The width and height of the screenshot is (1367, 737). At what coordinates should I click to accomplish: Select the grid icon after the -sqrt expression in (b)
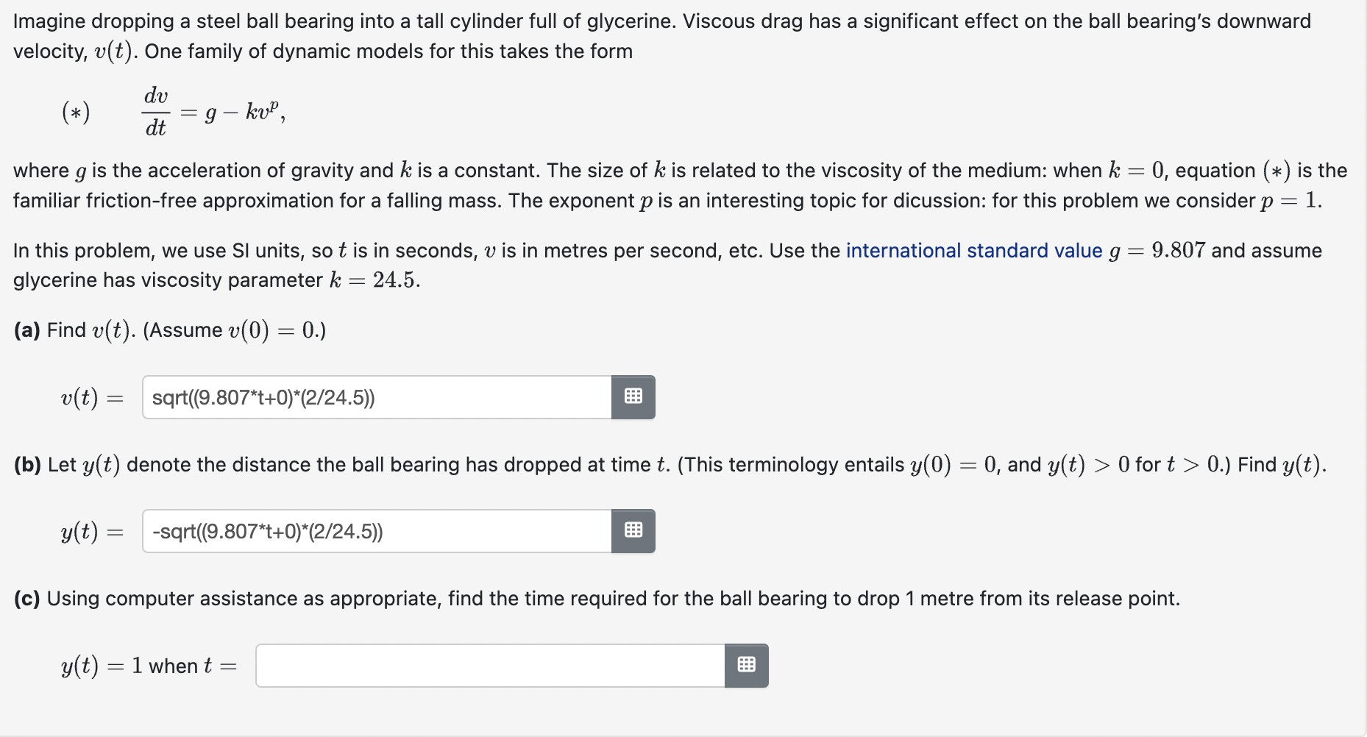634,531
